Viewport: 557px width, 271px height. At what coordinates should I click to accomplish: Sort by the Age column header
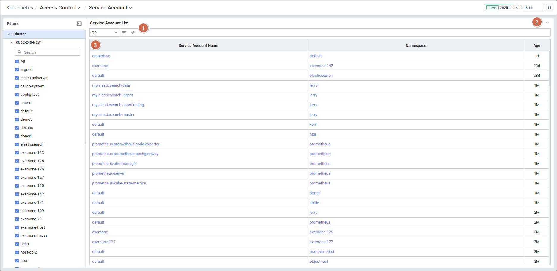(536, 46)
